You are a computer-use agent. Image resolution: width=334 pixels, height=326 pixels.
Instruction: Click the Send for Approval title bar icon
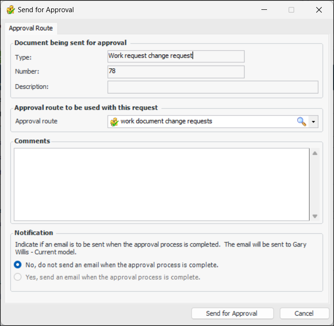[10, 10]
